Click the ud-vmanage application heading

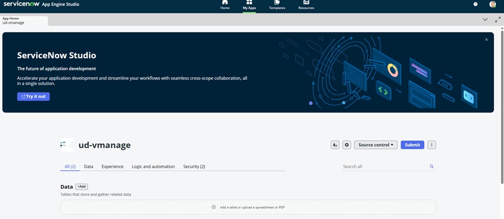click(x=104, y=145)
